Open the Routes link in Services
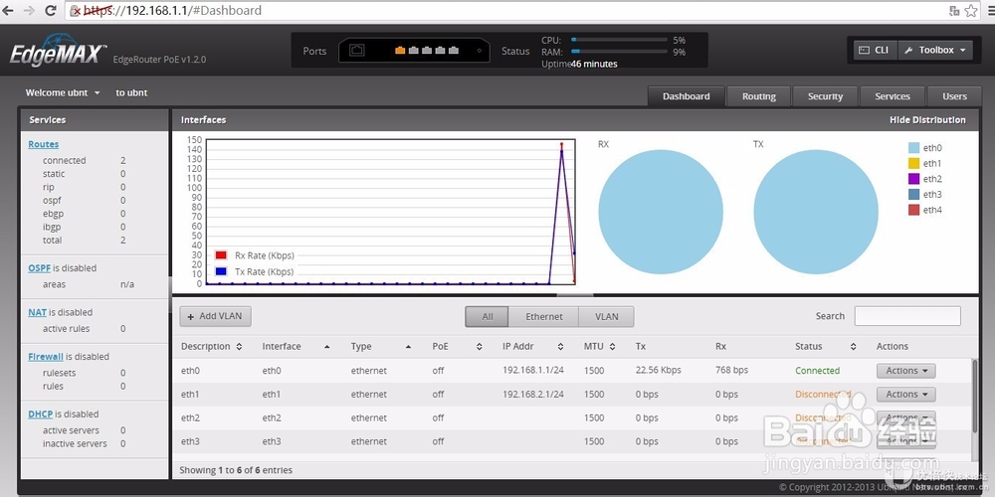 click(43, 144)
